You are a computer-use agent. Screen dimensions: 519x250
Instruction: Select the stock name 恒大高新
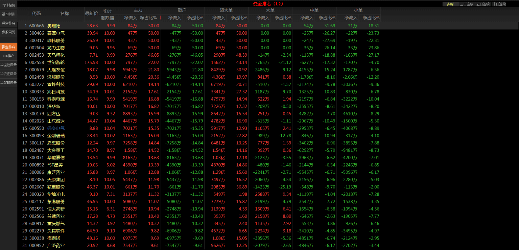click(x=56, y=209)
